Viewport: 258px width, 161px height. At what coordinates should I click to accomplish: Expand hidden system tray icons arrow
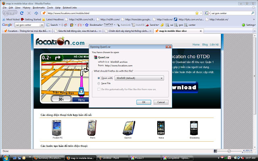click(218, 158)
